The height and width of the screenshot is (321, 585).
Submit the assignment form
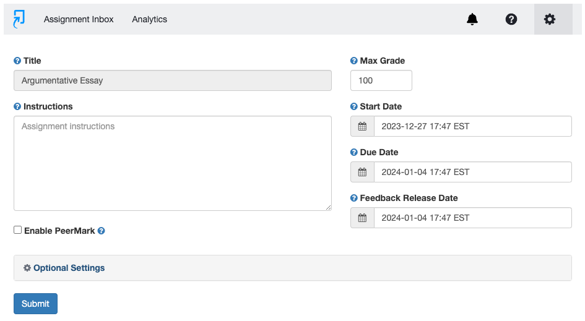35,304
